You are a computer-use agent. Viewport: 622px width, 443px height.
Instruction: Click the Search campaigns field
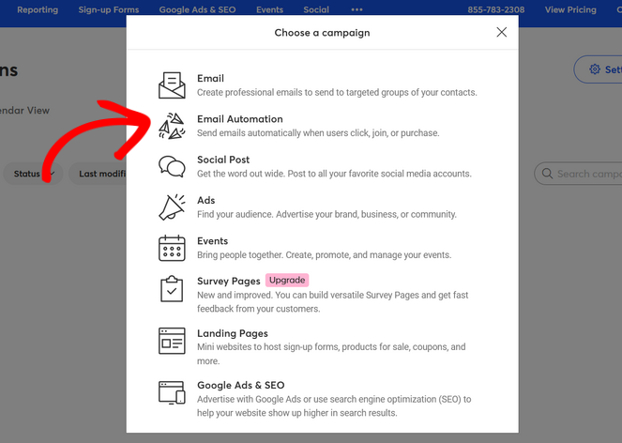[578, 174]
